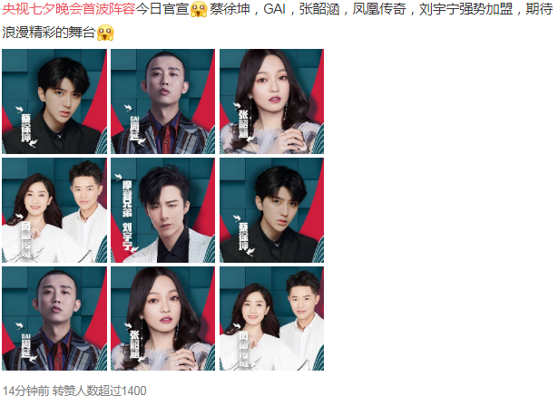Click 刘宇宁强势加盟 in the post text
Screen dimensions: 558x415
coord(465,9)
